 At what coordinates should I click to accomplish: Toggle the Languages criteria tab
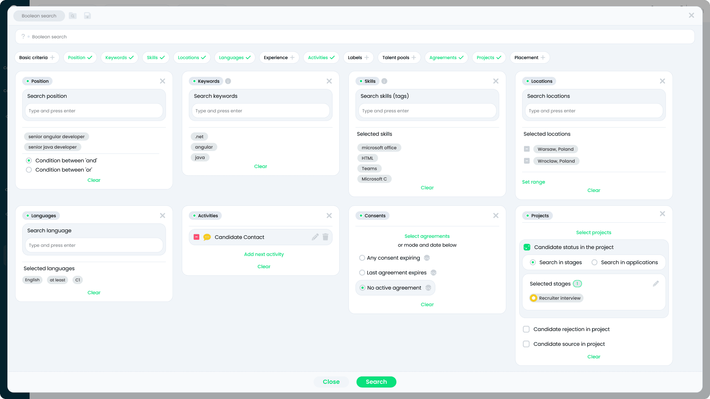(x=234, y=58)
